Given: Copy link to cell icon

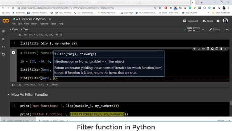Looking at the screenshot, I should click(x=203, y=49).
